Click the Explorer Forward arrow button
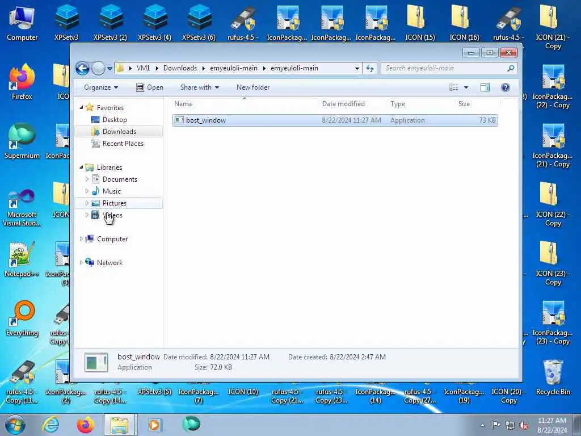The width and height of the screenshot is (581, 436). [98, 68]
